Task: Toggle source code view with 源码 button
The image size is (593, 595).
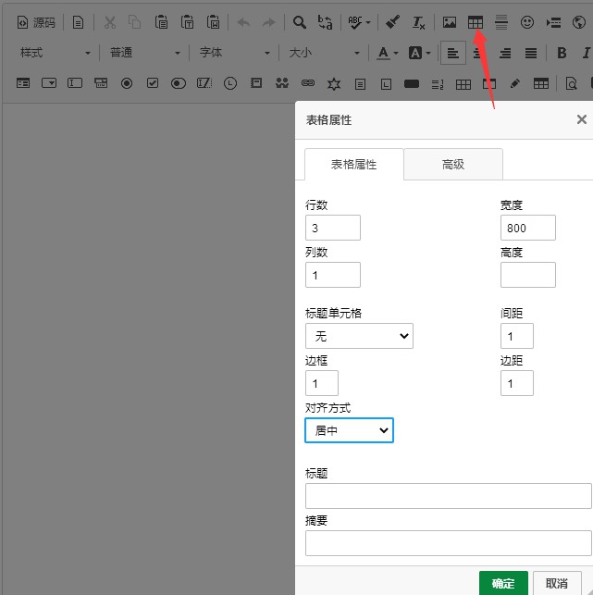Action: [x=36, y=23]
